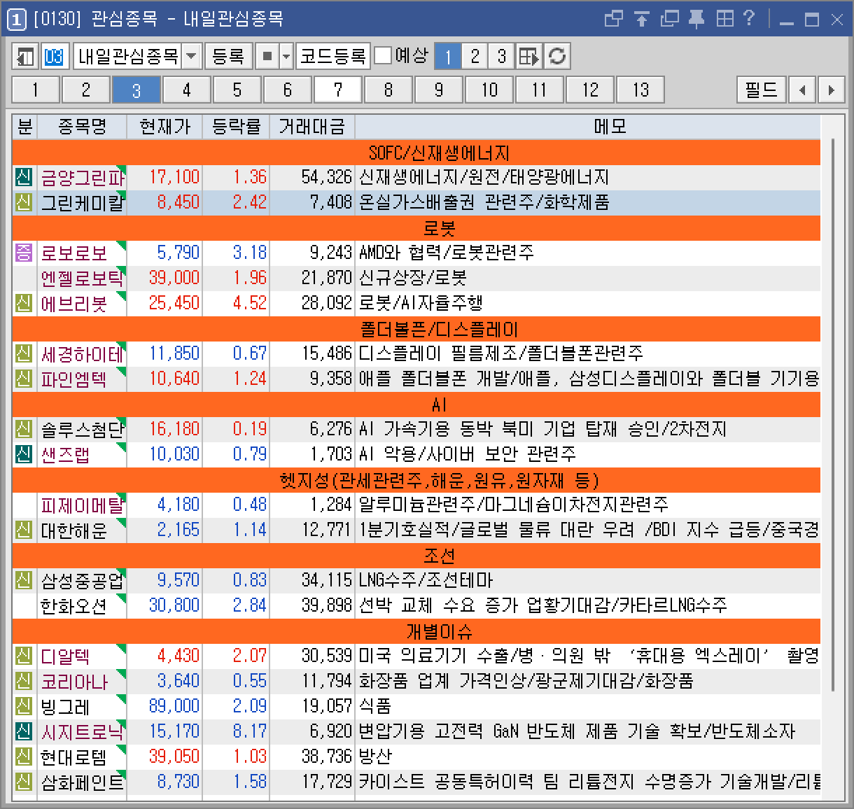Switch to group tab 7
The width and height of the screenshot is (854, 809).
(x=337, y=90)
